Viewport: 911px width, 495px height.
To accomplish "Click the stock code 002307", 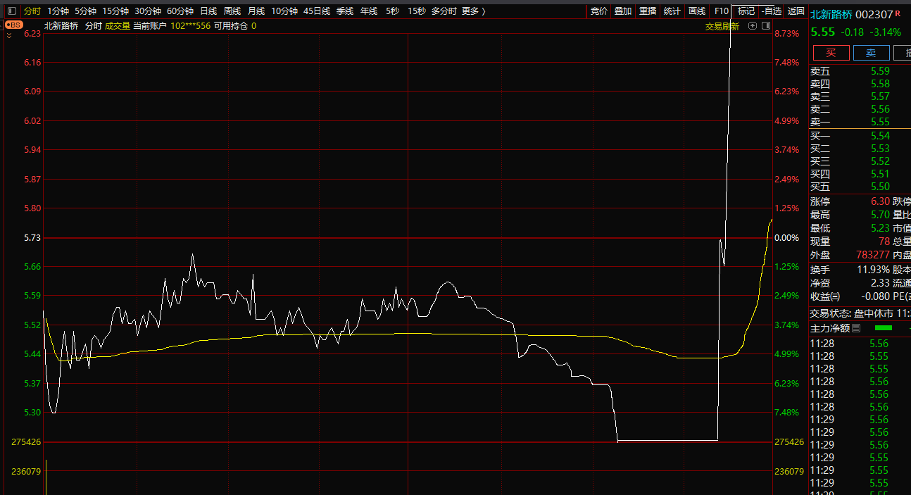I will tap(874, 14).
